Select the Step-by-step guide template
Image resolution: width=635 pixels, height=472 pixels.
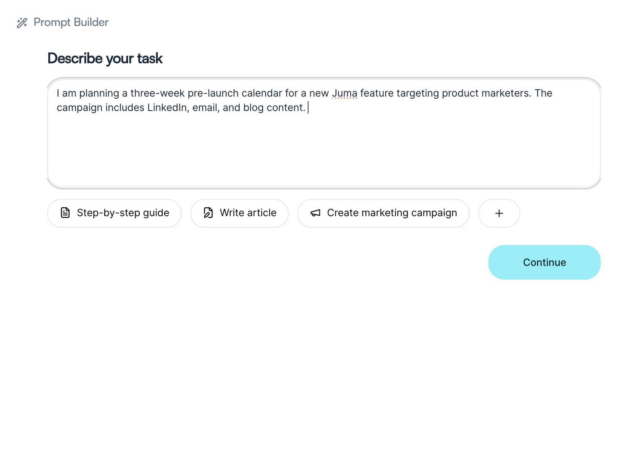(x=114, y=213)
